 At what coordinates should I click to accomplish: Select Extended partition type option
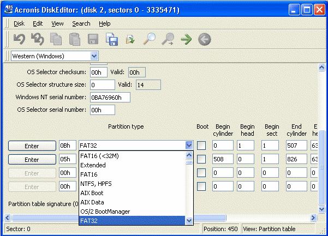tap(132, 165)
